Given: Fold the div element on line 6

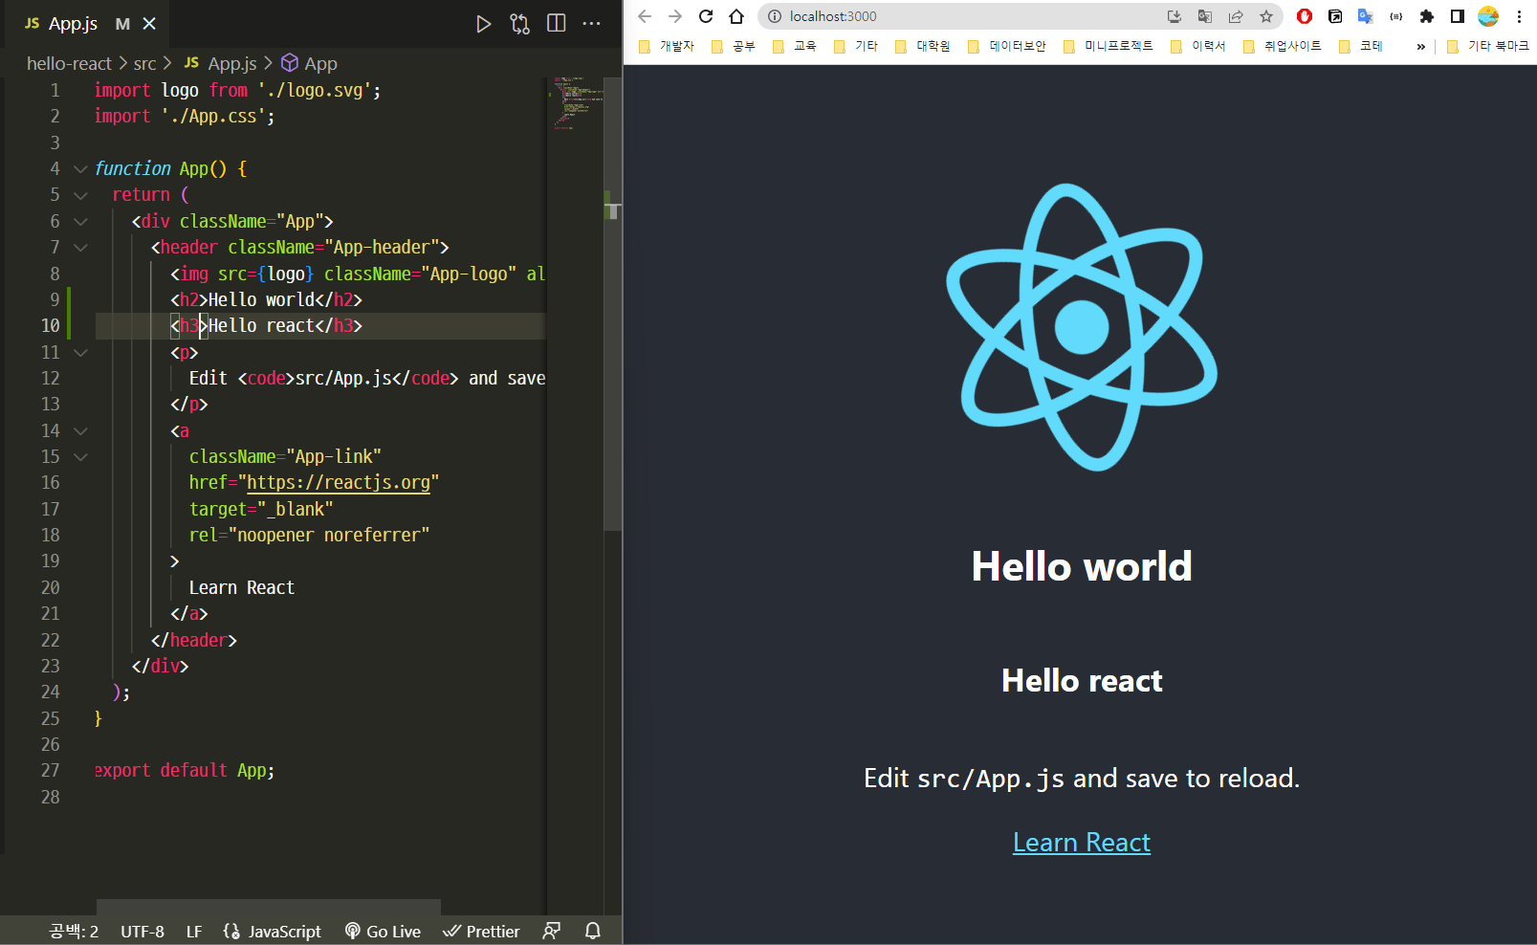Looking at the screenshot, I should click(80, 222).
